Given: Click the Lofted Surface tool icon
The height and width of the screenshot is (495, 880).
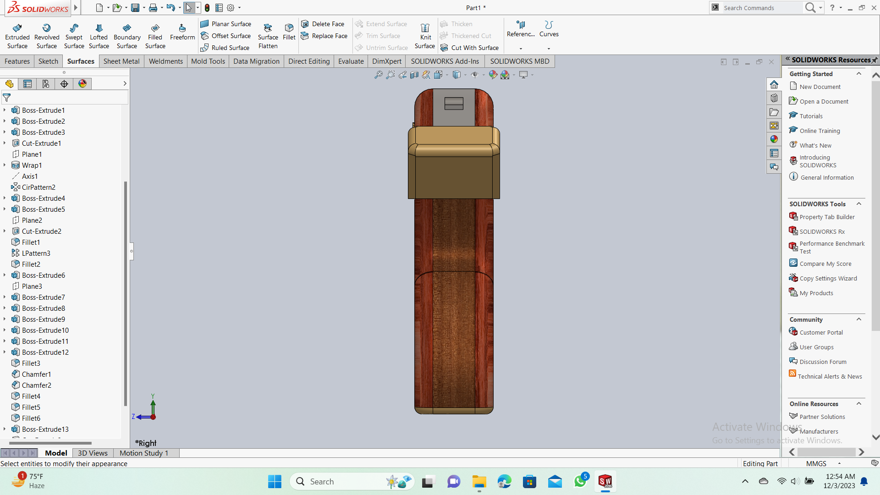Looking at the screenshot, I should point(99,28).
